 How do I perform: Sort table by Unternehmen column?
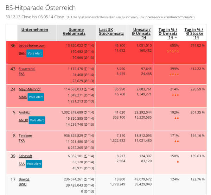(x=34, y=30)
